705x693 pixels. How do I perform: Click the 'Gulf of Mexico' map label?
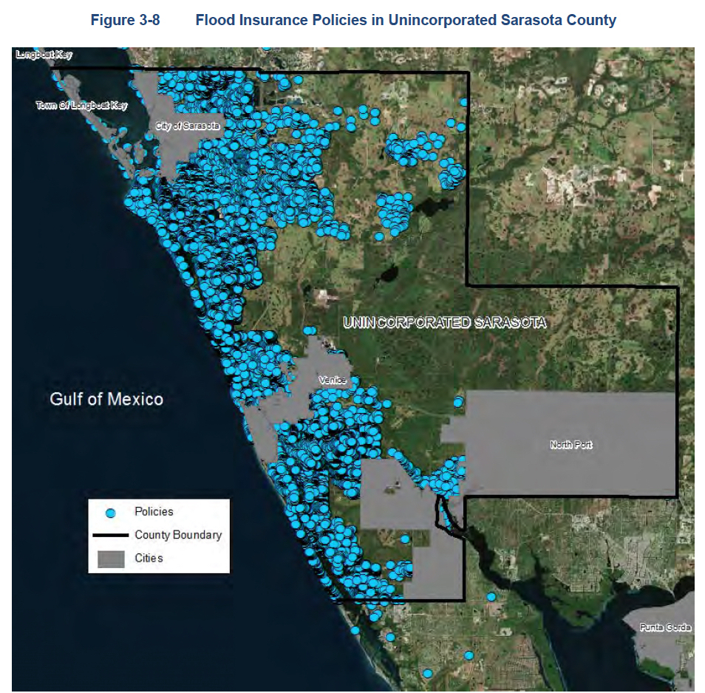tap(106, 399)
